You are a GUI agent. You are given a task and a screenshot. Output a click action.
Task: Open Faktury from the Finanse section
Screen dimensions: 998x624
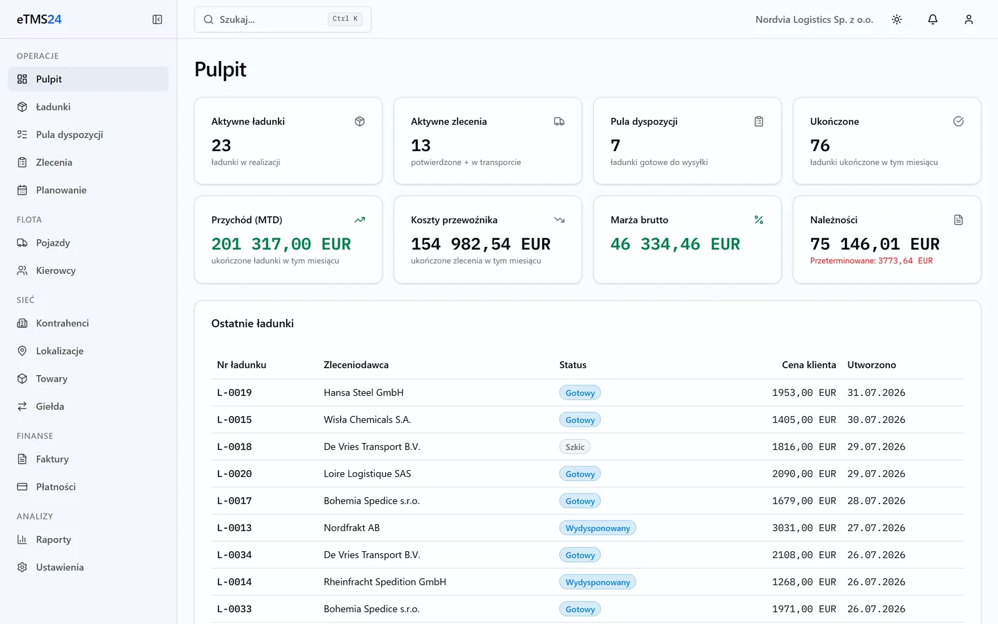88,459
